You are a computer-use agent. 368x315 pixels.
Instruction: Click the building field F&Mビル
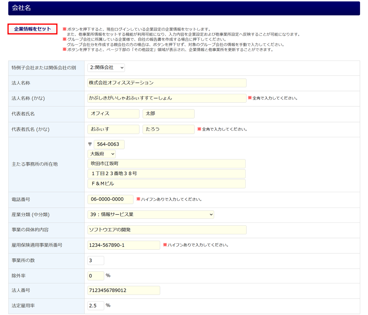pyautogui.click(x=167, y=184)
